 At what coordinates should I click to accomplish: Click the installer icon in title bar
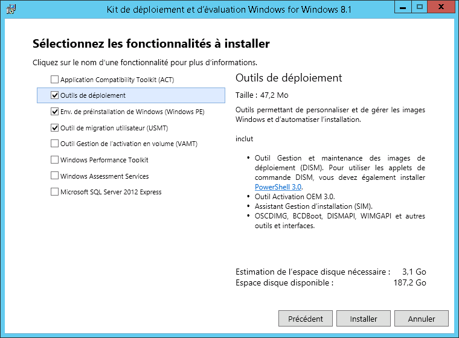click(10, 9)
